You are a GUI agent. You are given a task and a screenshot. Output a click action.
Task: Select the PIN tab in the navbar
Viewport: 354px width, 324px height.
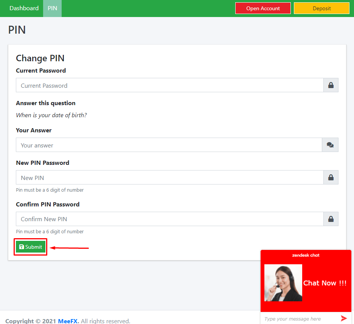pyautogui.click(x=52, y=8)
